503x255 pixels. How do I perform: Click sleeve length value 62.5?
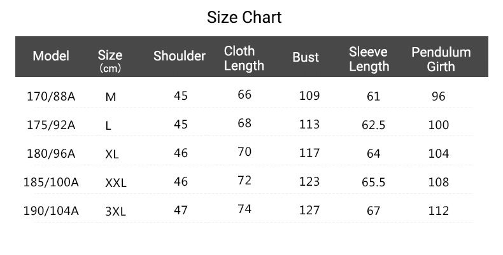[373, 125]
